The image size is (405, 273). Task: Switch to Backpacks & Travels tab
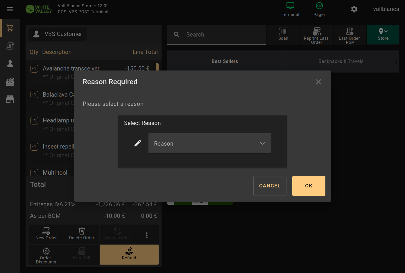point(341,62)
